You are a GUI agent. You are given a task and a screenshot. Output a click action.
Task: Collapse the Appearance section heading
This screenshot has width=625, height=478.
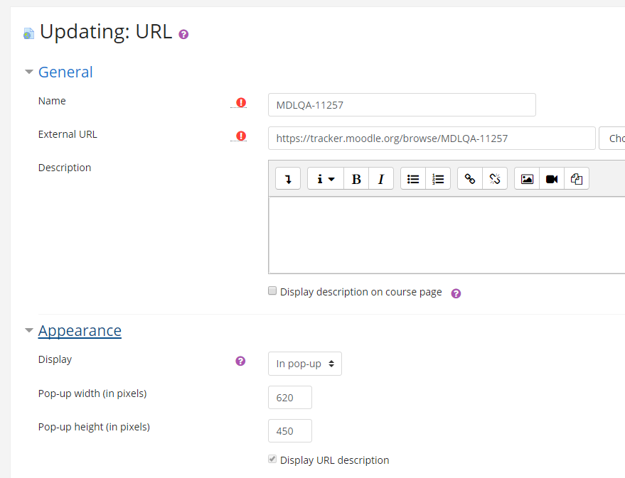80,331
